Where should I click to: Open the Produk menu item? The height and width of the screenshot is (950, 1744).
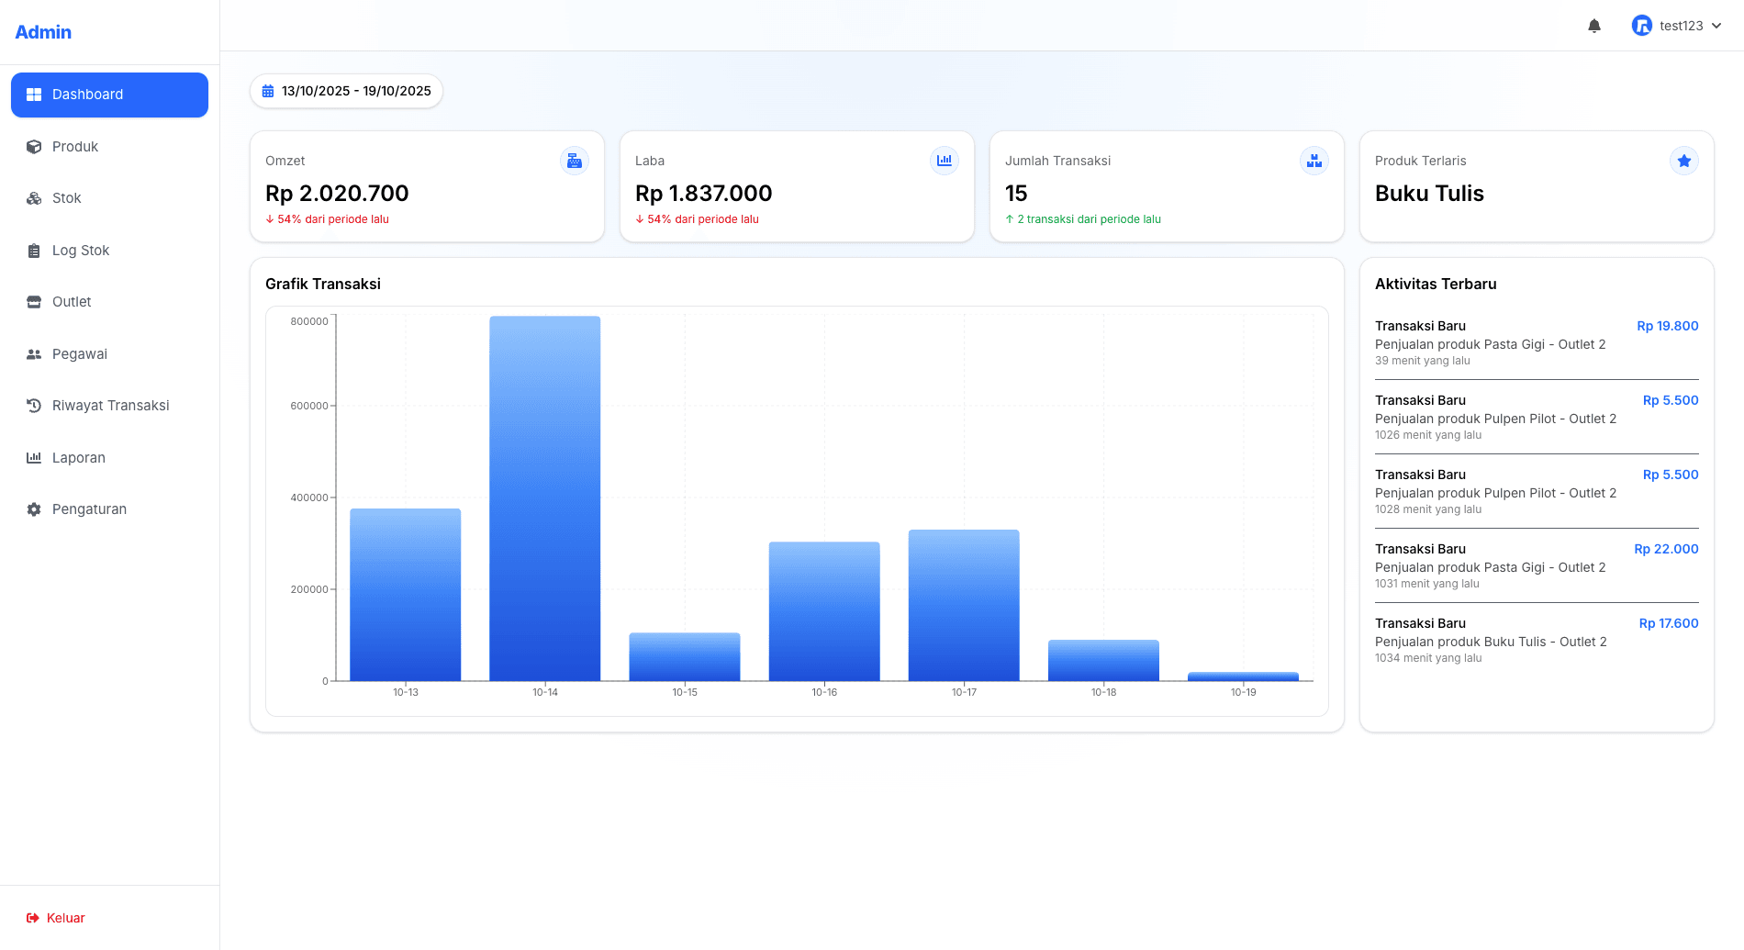pos(75,147)
